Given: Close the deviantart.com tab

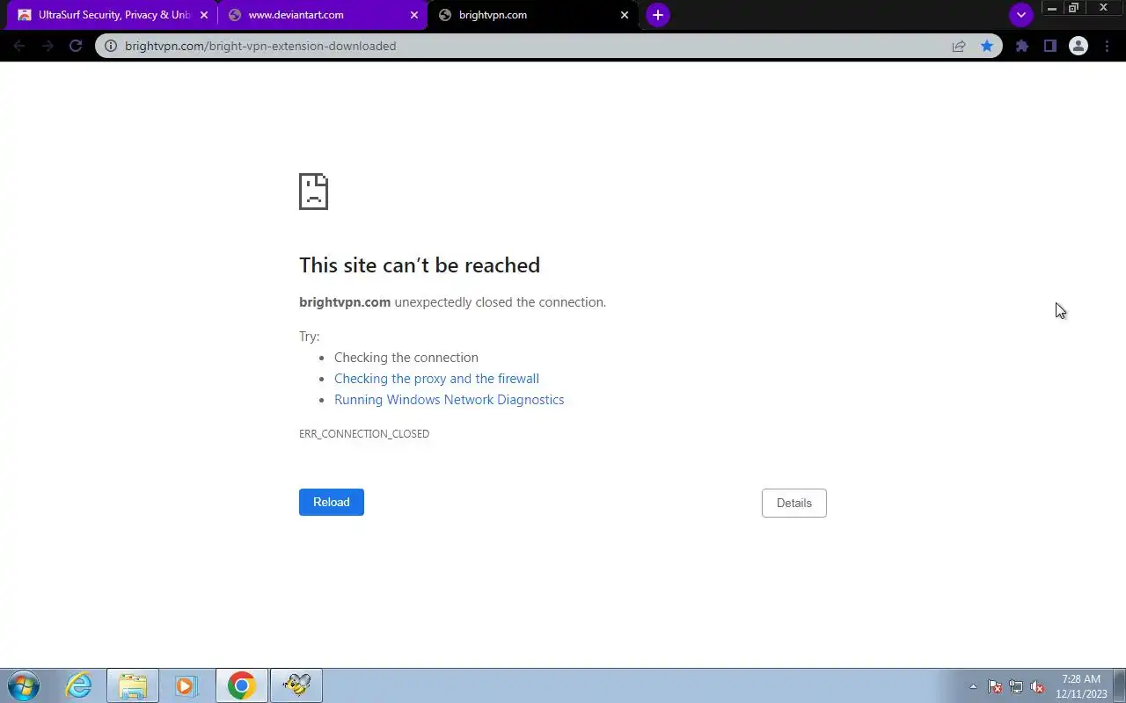Looking at the screenshot, I should [415, 15].
